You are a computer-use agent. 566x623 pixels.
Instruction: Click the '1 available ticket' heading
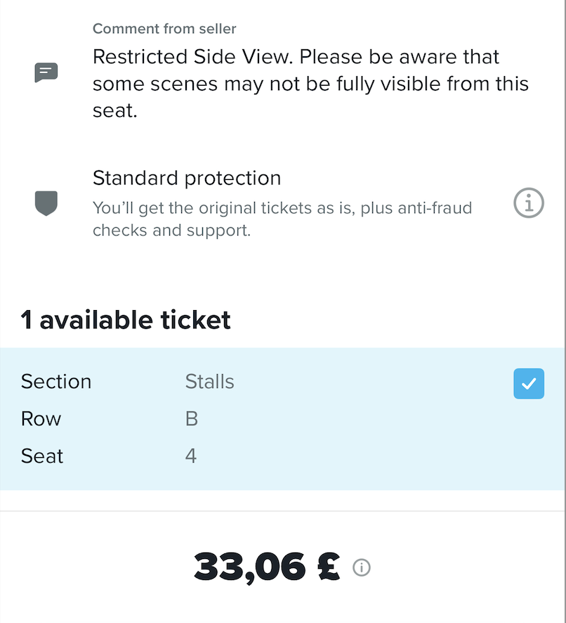point(126,320)
